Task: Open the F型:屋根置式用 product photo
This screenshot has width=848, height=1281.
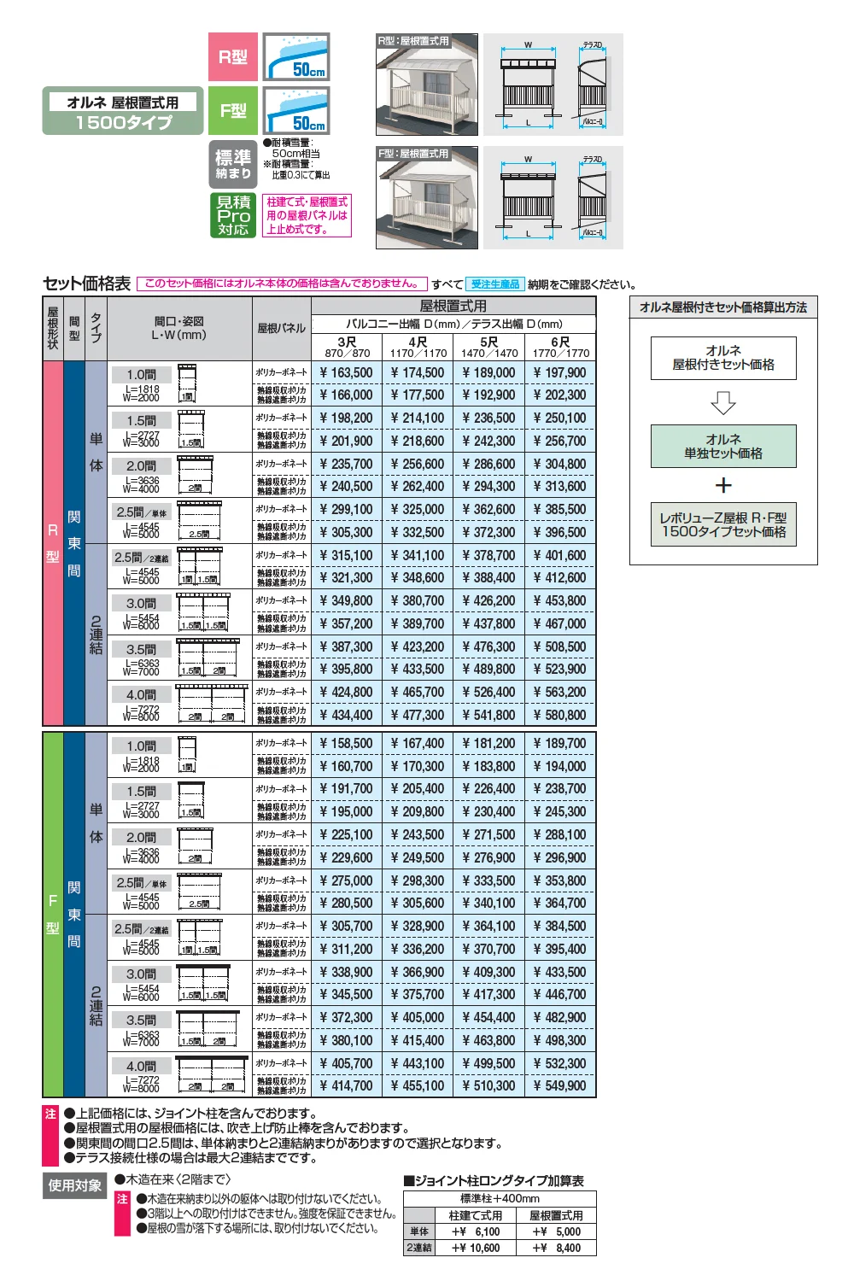Action: tap(427, 197)
